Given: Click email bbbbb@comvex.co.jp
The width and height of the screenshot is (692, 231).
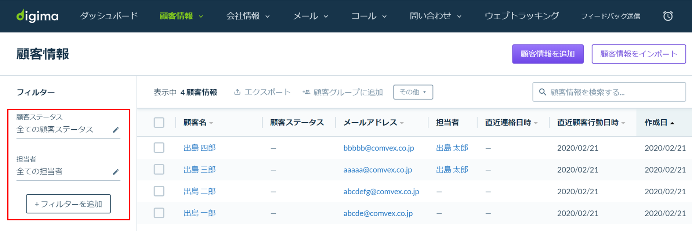Looking at the screenshot, I should coord(378,148).
